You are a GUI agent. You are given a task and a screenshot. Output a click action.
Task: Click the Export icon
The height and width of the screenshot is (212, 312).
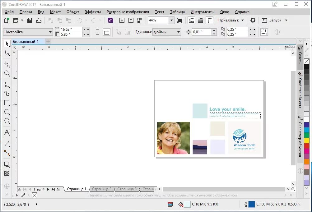point(131,20)
